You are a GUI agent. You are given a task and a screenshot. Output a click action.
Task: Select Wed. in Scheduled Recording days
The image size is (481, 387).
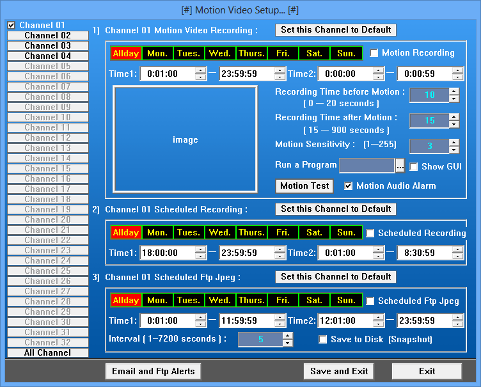click(x=220, y=233)
